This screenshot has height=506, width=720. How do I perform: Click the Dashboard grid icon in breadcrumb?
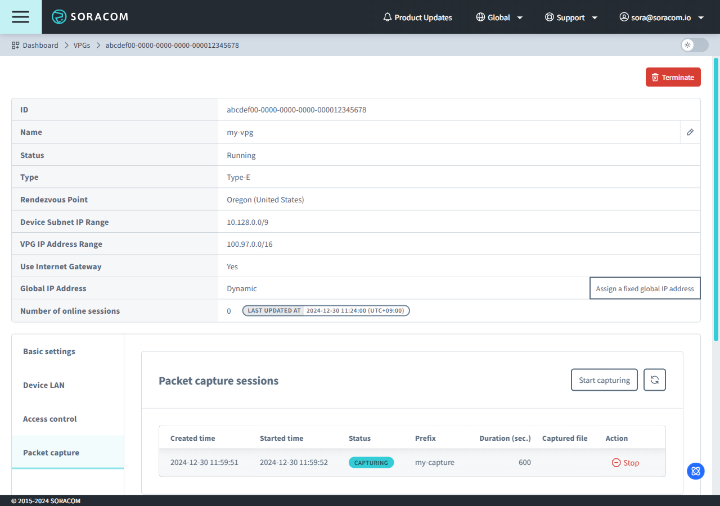click(14, 45)
